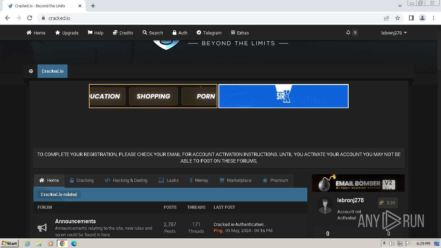Switch to the Hacking & Coding tab
This screenshot has width=441, height=248.
click(x=126, y=180)
